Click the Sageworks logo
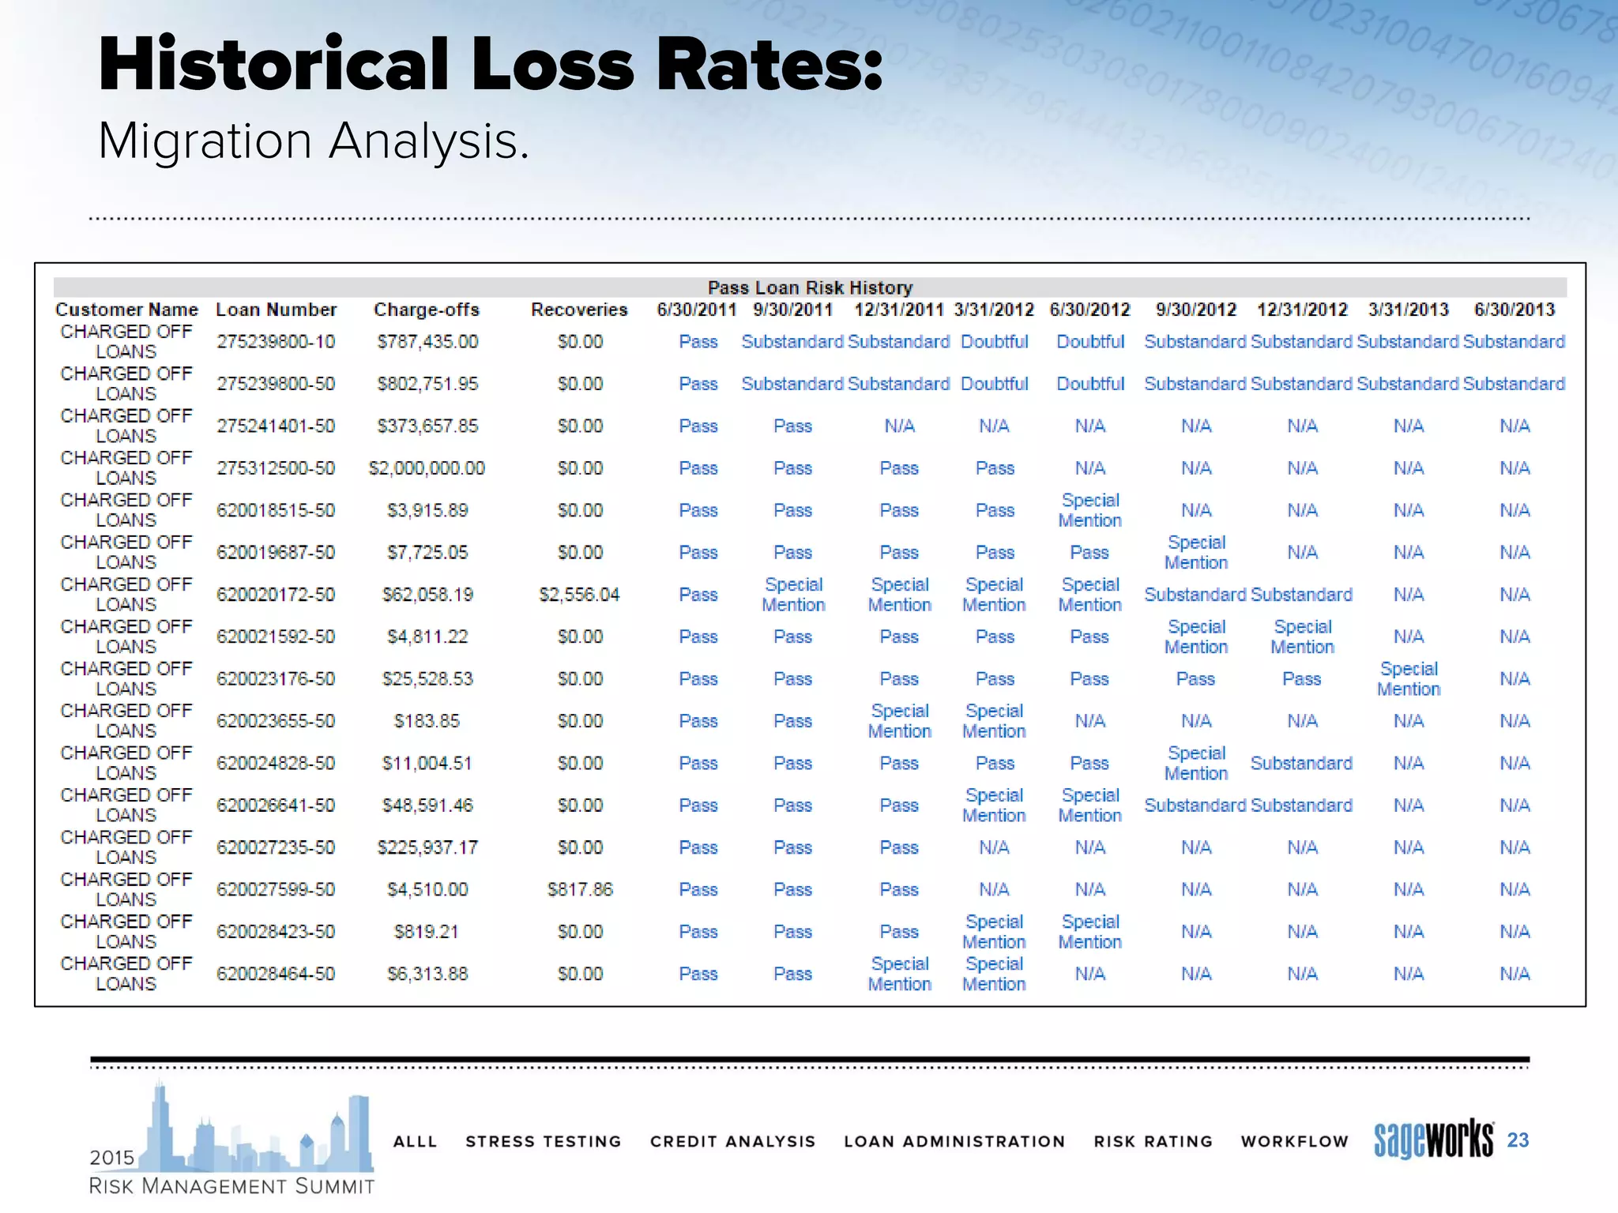 click(1433, 1140)
